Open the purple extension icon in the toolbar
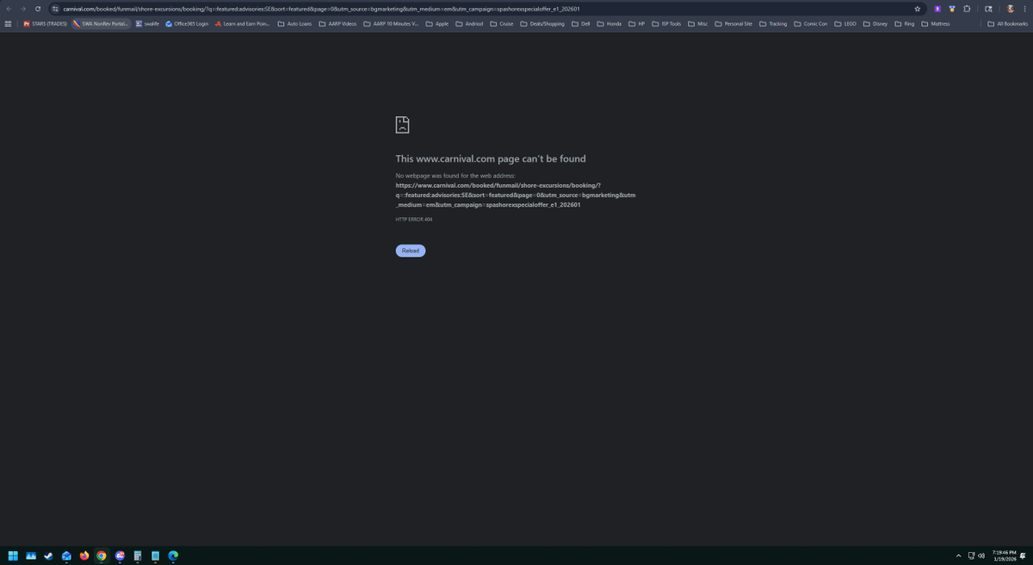 click(937, 9)
